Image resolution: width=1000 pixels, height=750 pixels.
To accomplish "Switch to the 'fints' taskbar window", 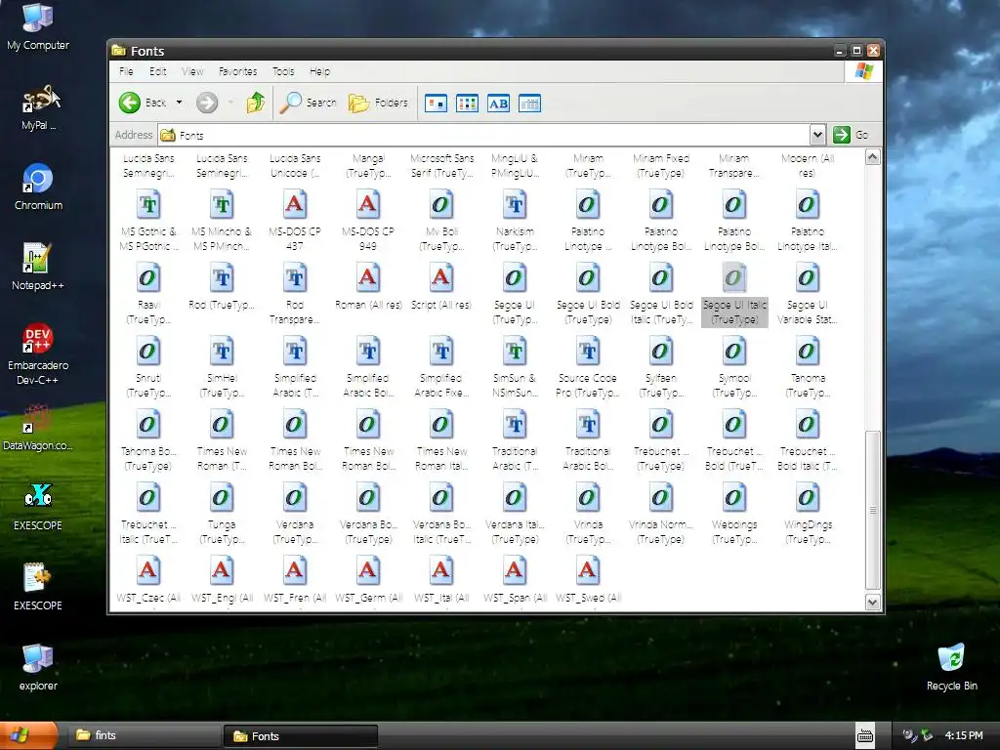I will (x=144, y=735).
